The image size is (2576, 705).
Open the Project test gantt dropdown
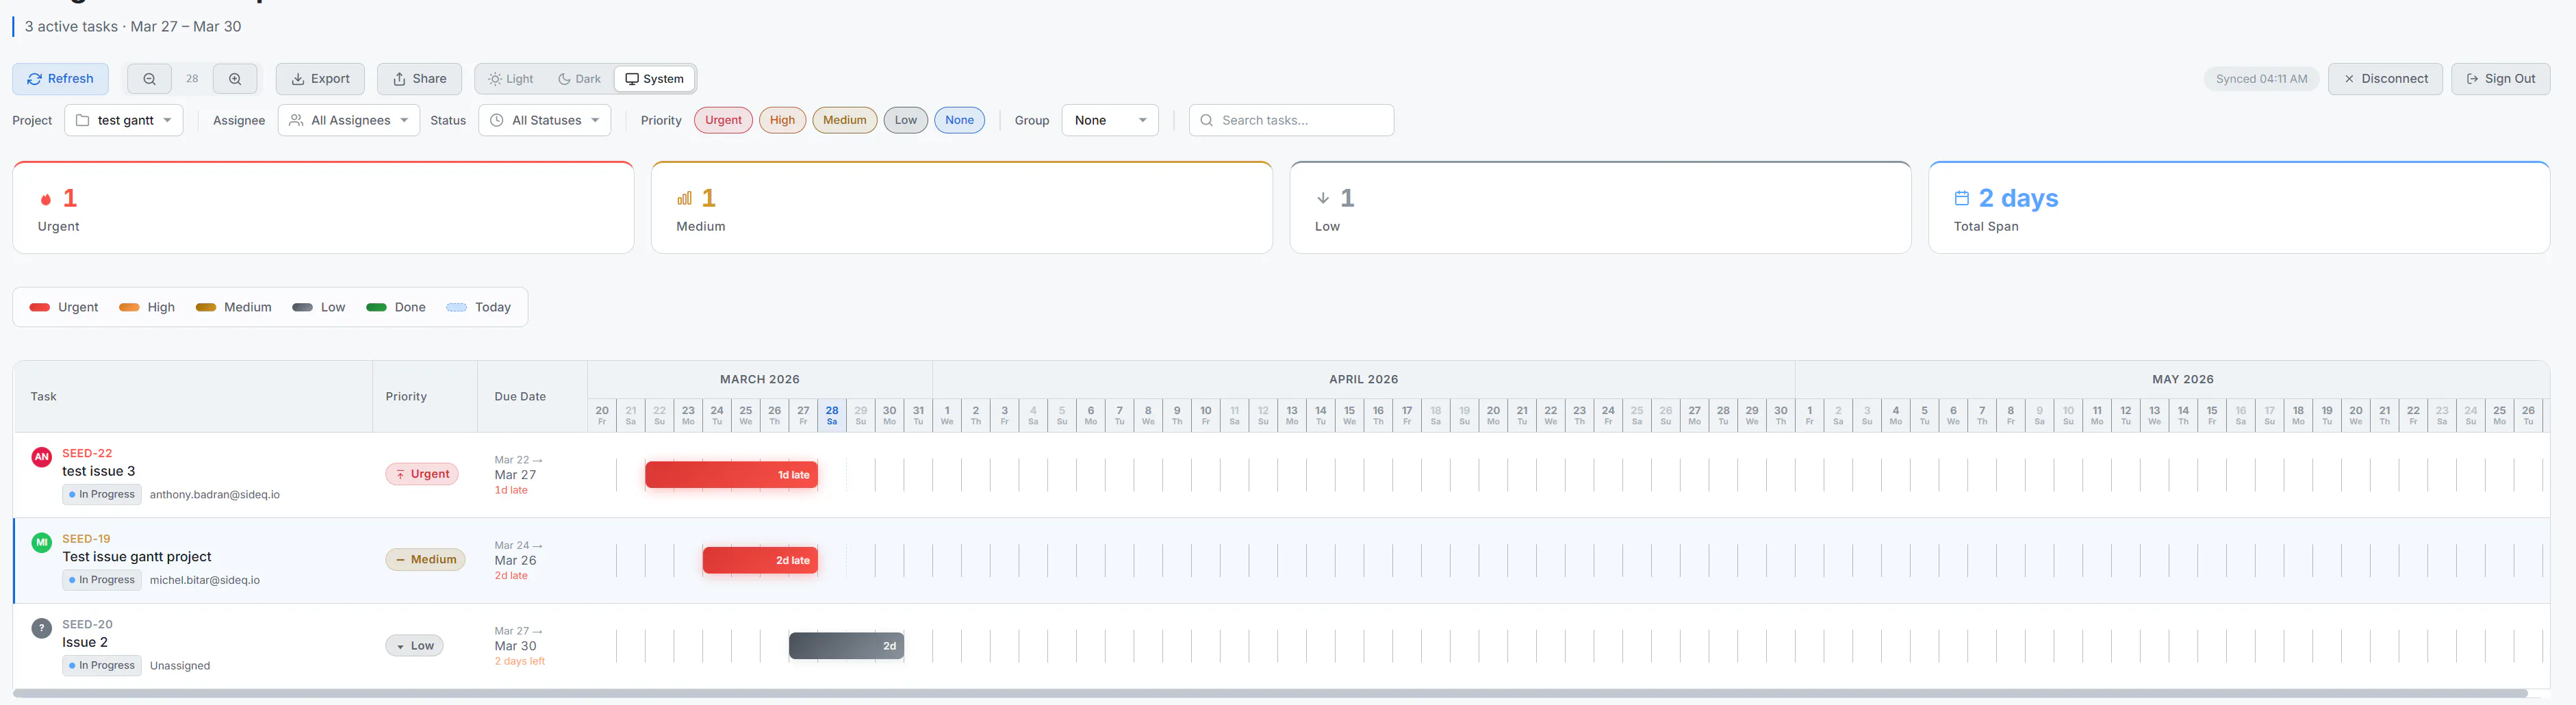124,120
